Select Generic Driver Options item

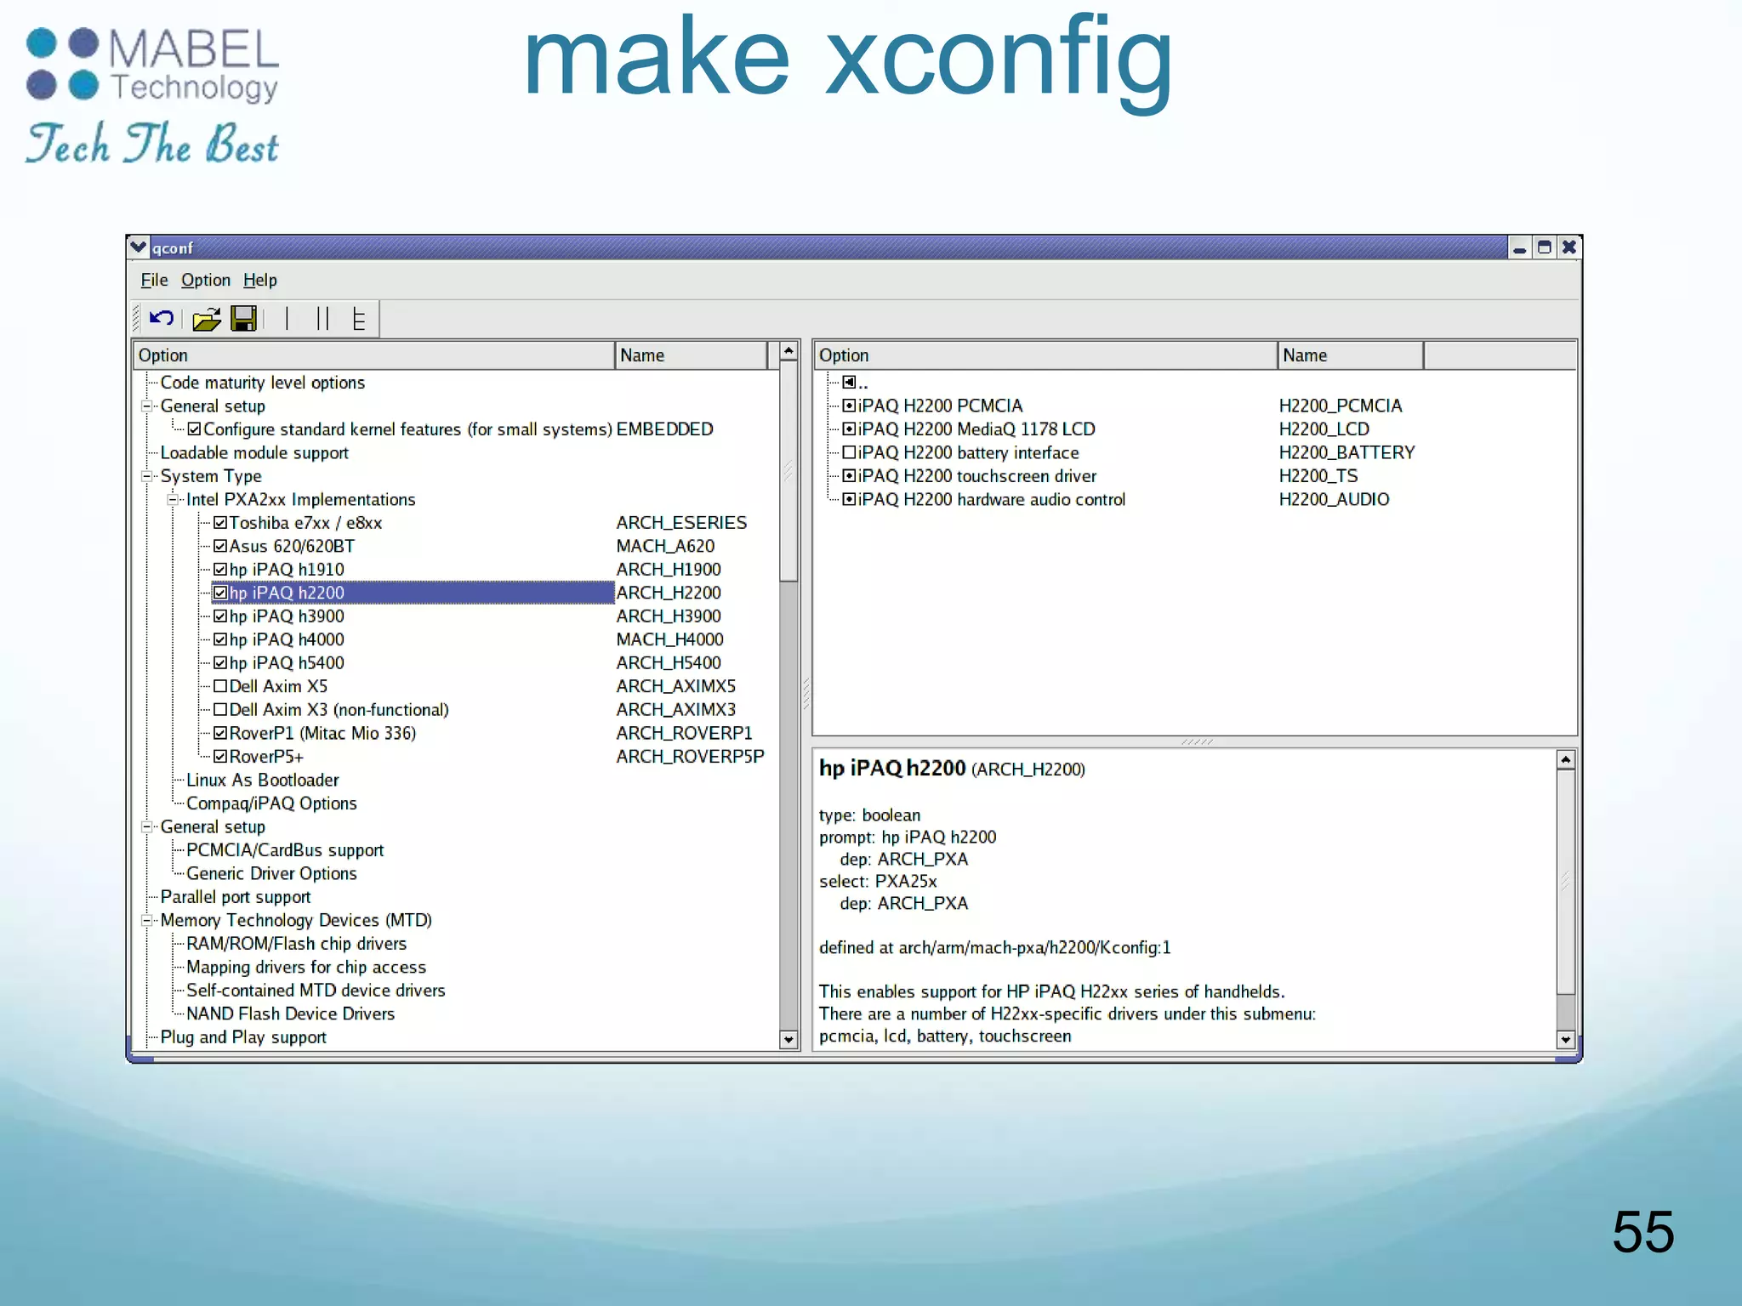pos(271,873)
